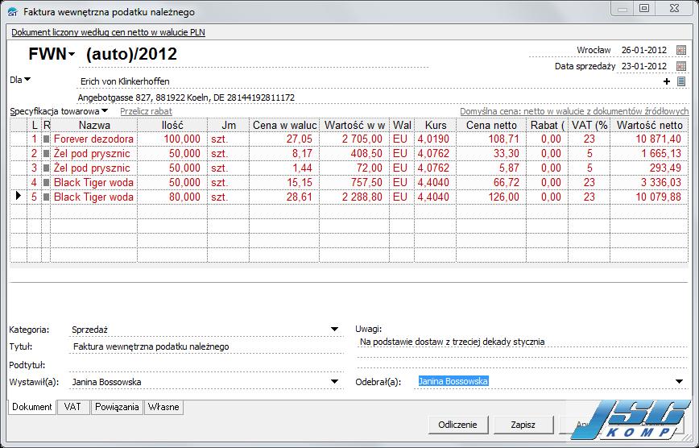Switch to the VAT tab

tap(72, 407)
